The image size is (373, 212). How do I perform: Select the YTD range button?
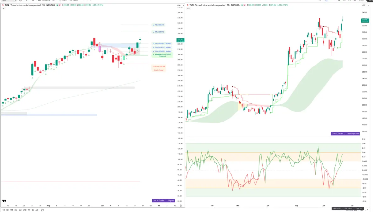[25, 210]
